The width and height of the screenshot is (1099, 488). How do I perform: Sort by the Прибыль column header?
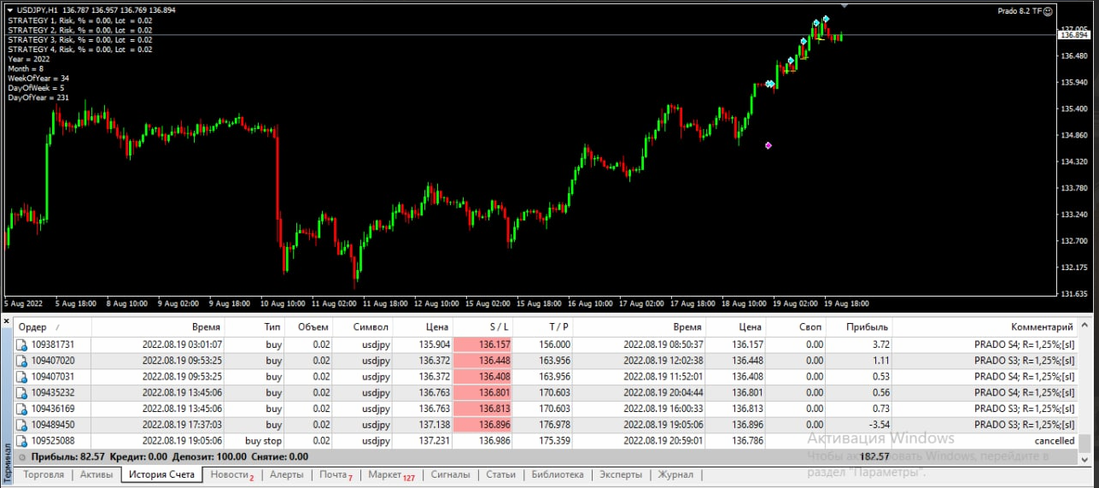(x=861, y=327)
